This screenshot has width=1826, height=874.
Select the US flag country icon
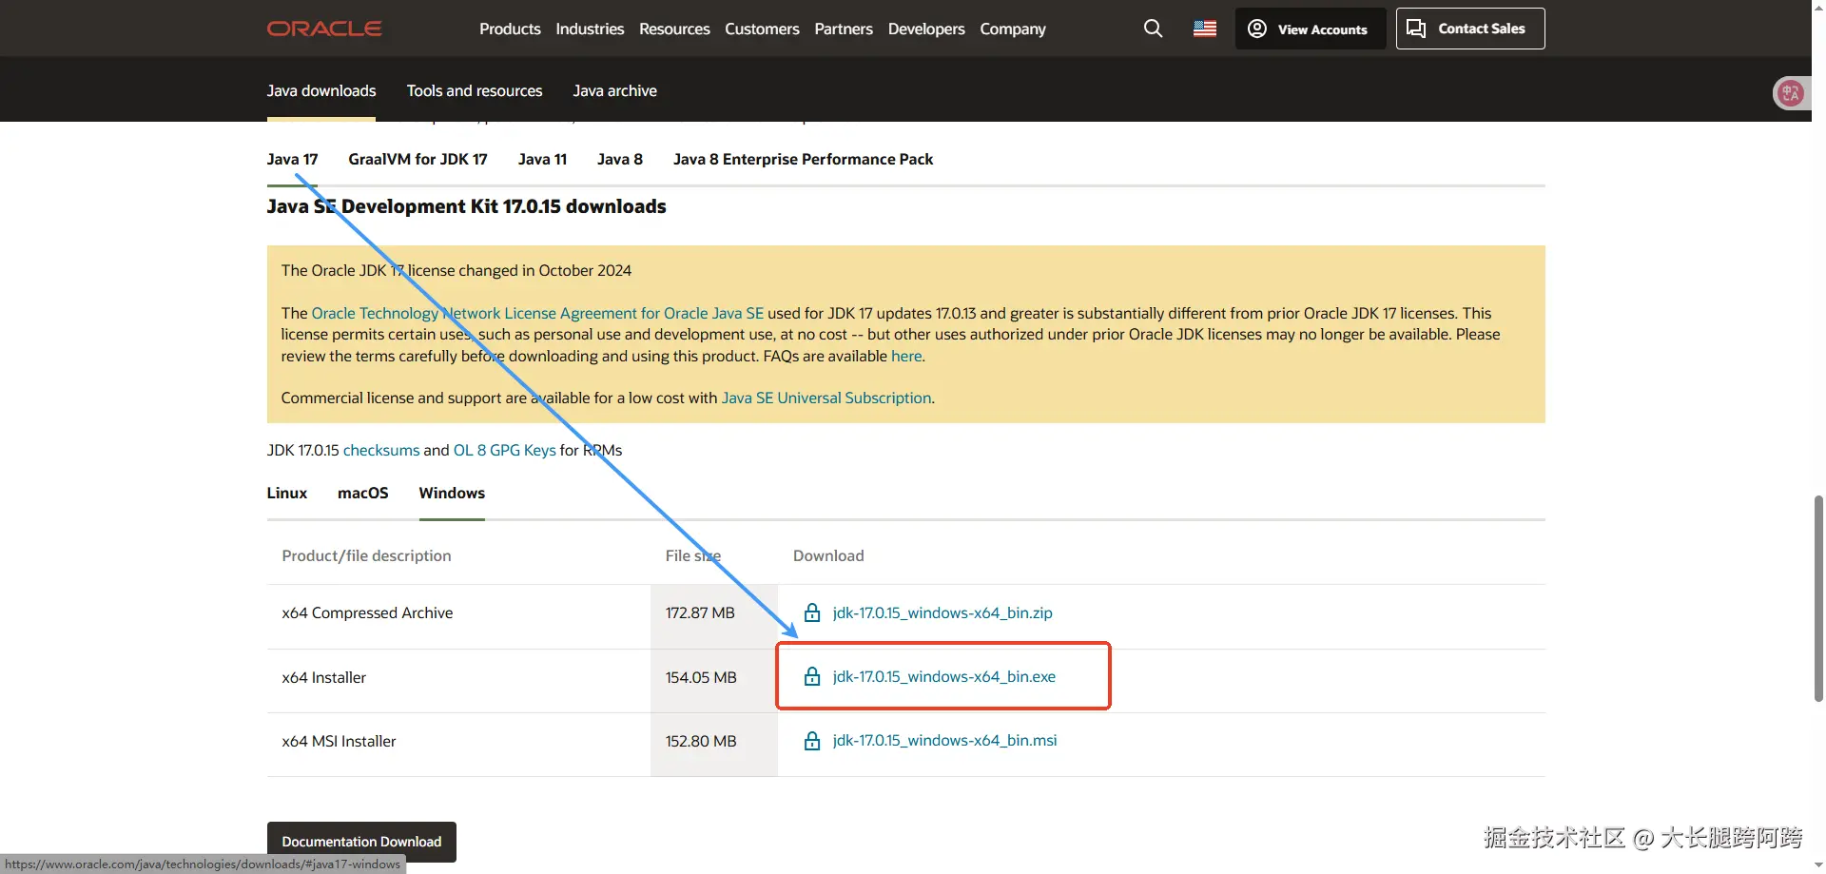(1205, 29)
